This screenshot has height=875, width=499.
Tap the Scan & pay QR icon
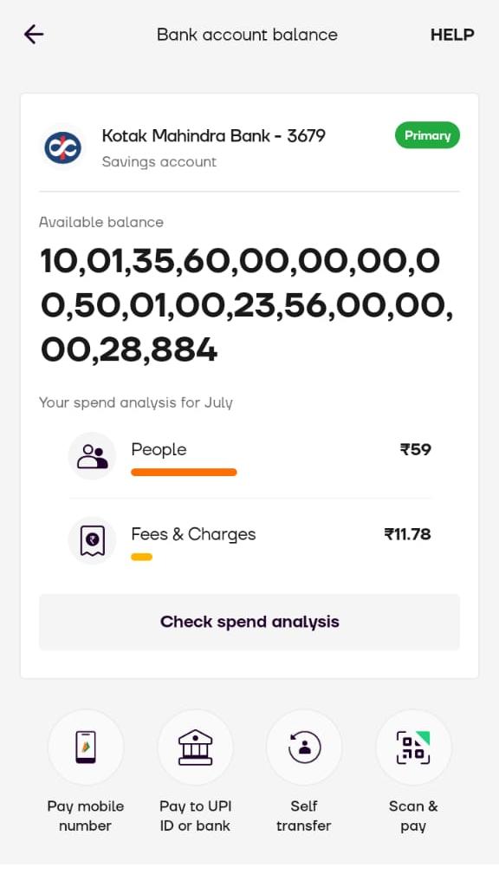point(413,748)
